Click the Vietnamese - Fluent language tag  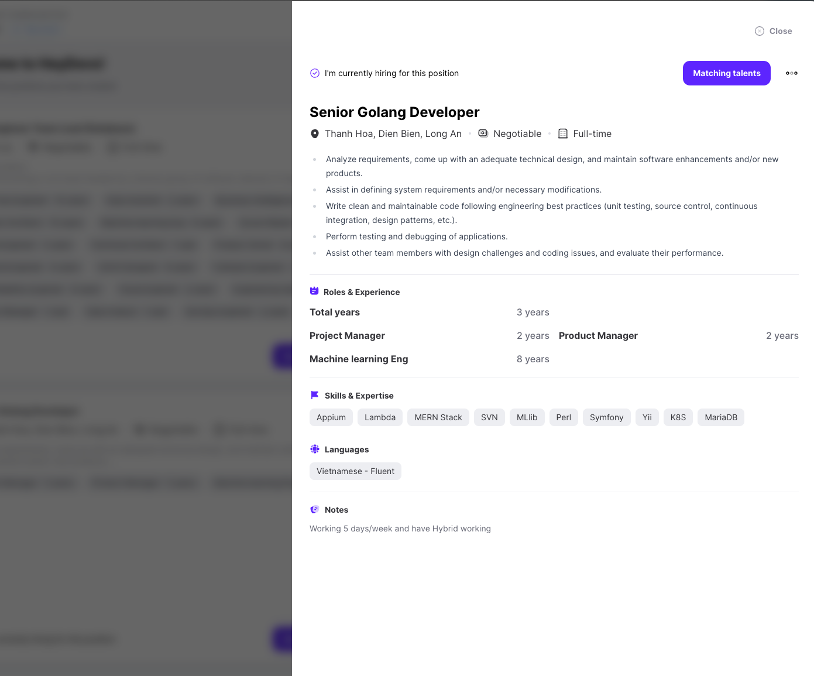click(x=355, y=471)
